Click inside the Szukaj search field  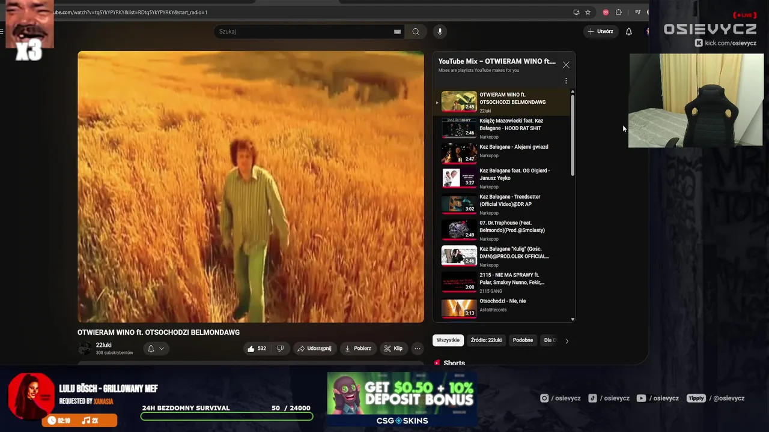303,31
